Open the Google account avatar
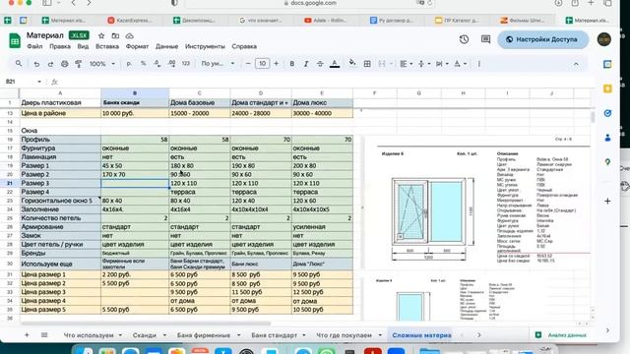630x354 pixels. 603,39
